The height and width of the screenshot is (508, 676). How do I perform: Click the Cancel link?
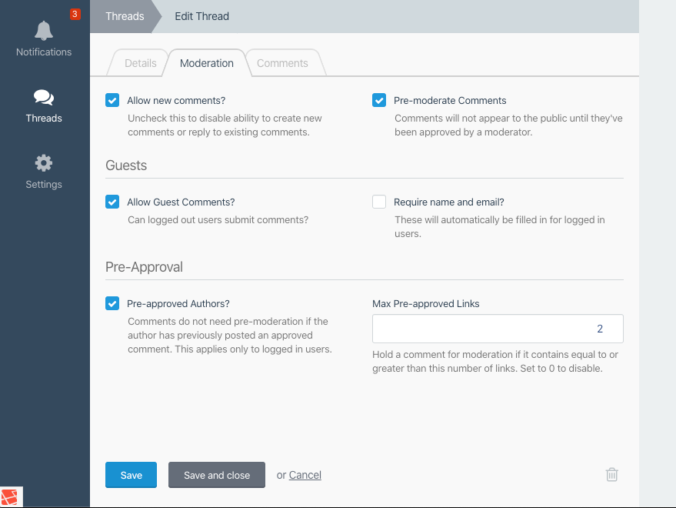tap(305, 475)
